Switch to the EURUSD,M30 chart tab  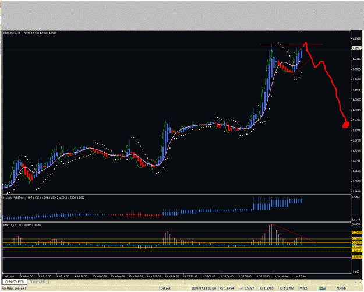pyautogui.click(x=15, y=282)
